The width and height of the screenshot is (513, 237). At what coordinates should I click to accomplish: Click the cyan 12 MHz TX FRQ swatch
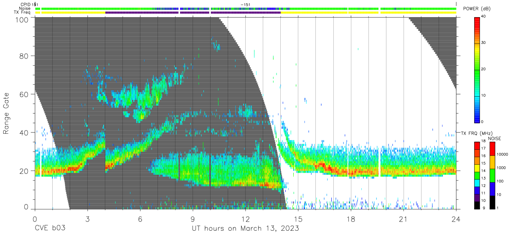click(477, 183)
